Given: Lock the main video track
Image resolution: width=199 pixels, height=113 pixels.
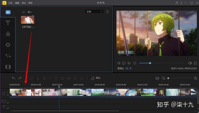Looking at the screenshot, I should [8, 95].
